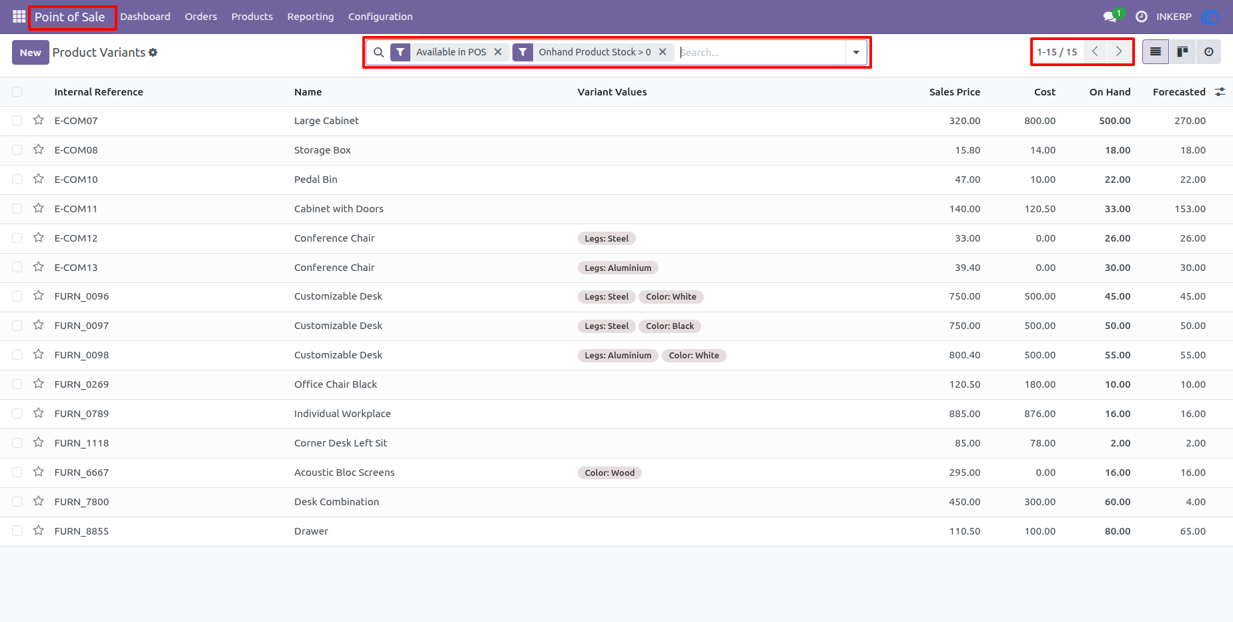Open optional columns adjust icon
The height and width of the screenshot is (622, 1233).
tap(1220, 92)
